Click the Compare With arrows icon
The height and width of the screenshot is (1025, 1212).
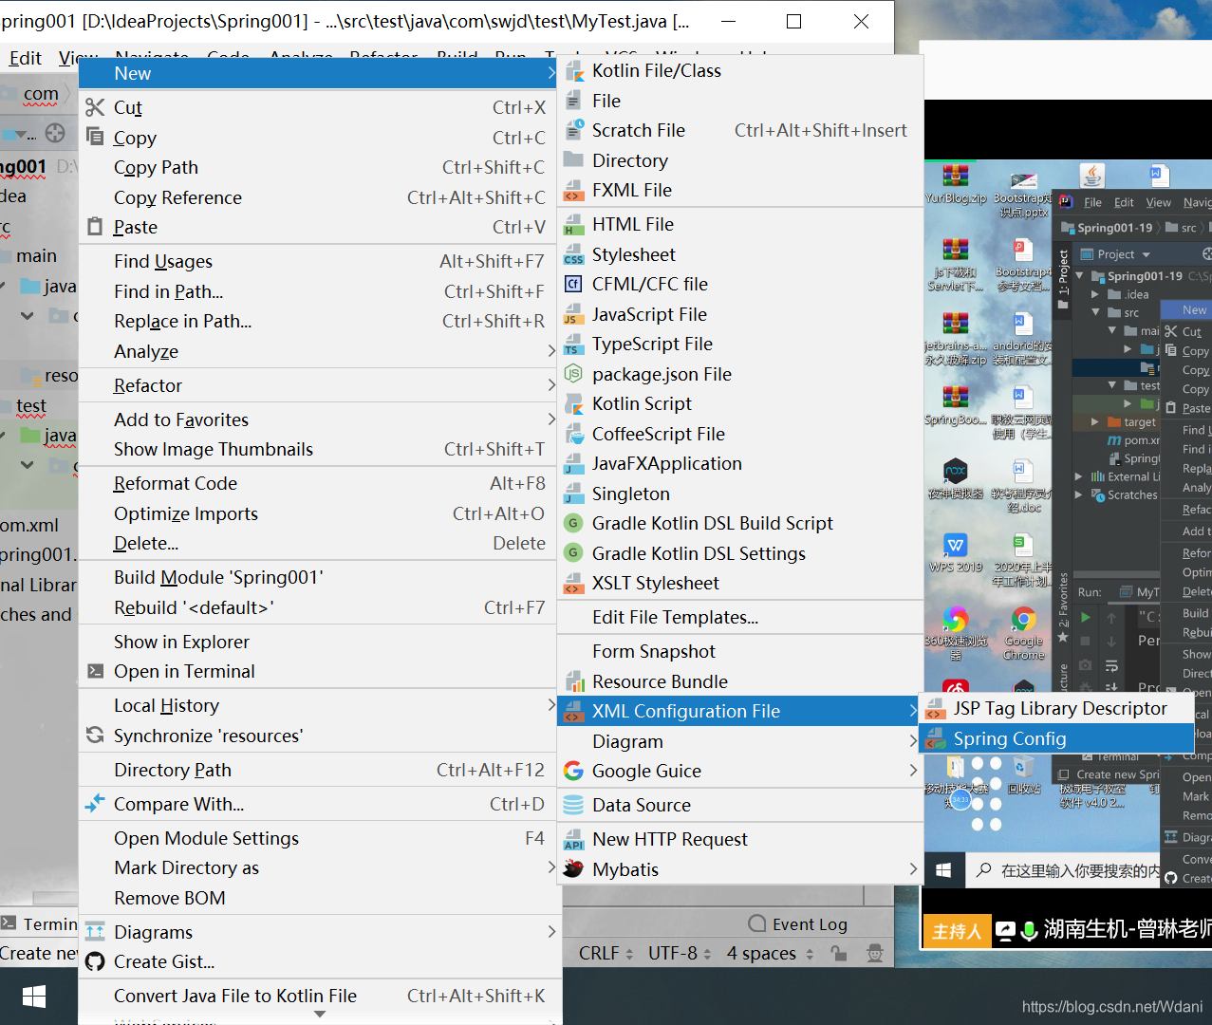tap(95, 804)
